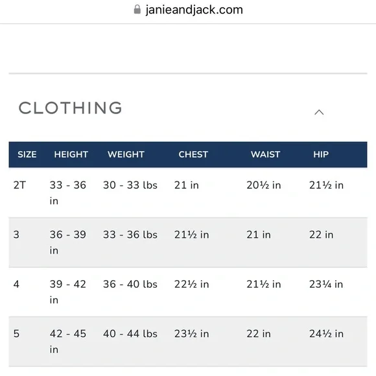The image size is (376, 376).
Task: Select the HIP column header
Action: [321, 154]
